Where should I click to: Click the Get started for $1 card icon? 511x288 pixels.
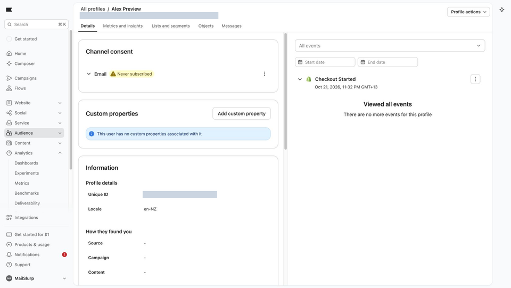point(9,235)
